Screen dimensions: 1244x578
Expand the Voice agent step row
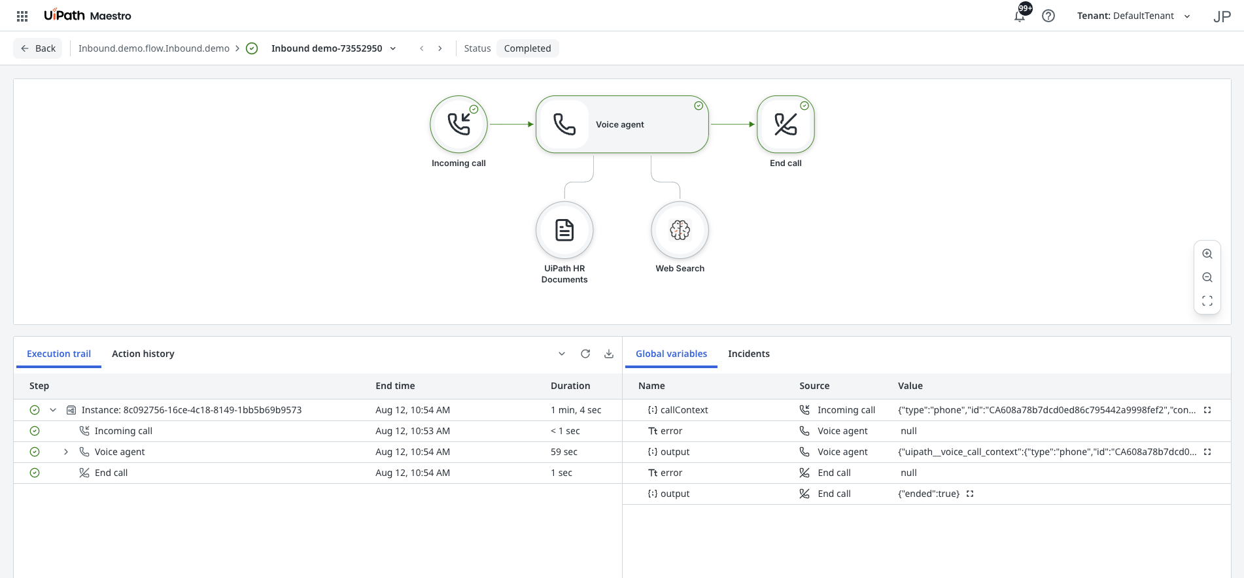66,452
